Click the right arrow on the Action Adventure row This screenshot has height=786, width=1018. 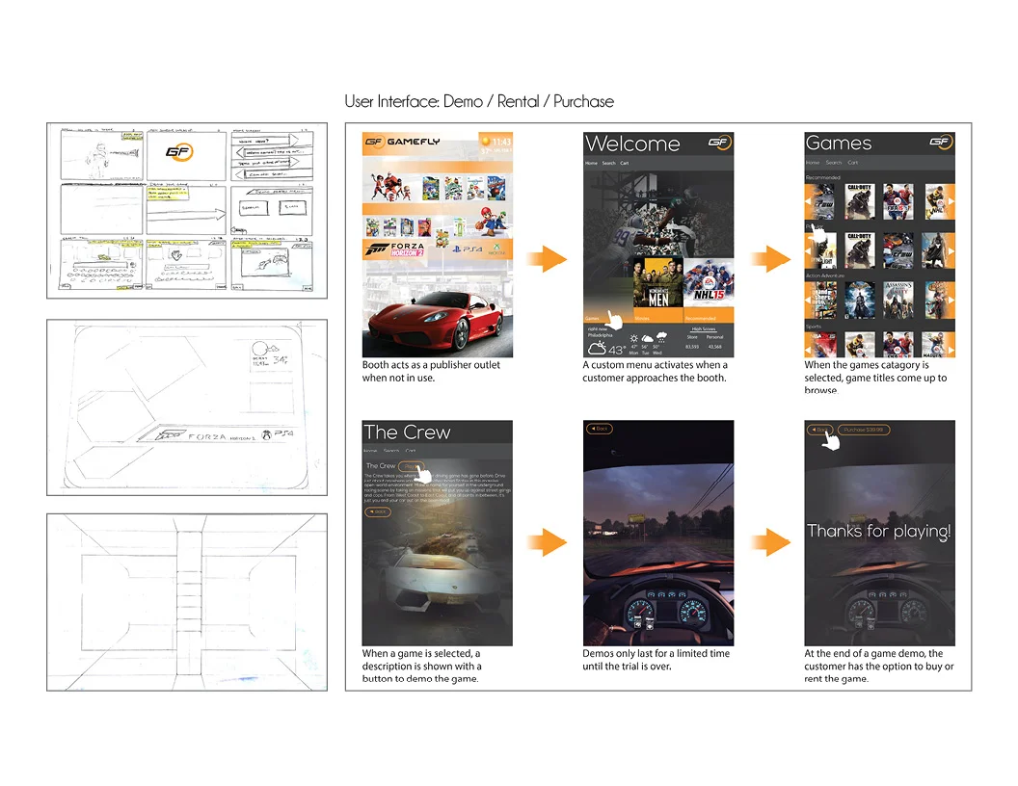tap(951, 300)
